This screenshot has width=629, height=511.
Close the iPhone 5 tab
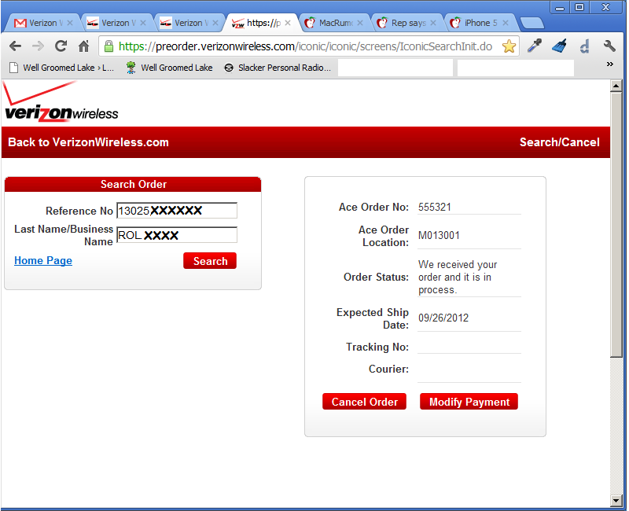[506, 23]
